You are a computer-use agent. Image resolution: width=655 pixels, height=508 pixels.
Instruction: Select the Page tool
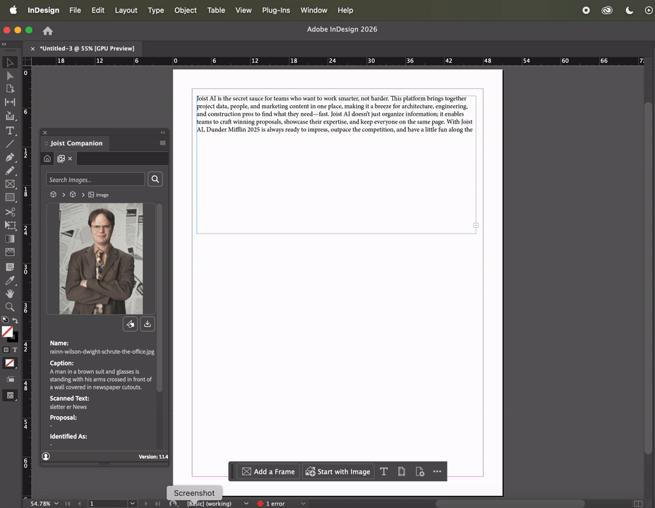tap(10, 88)
